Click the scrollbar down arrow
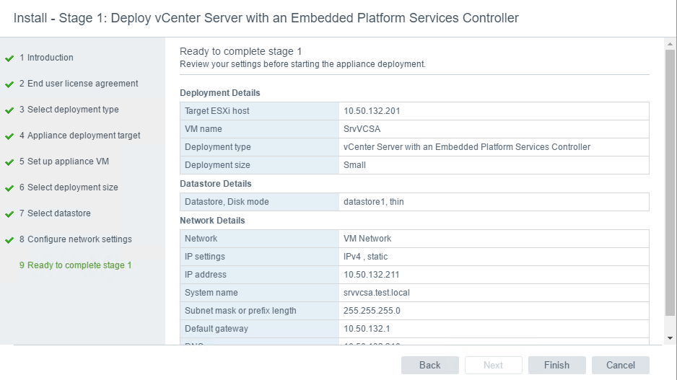 click(x=670, y=338)
